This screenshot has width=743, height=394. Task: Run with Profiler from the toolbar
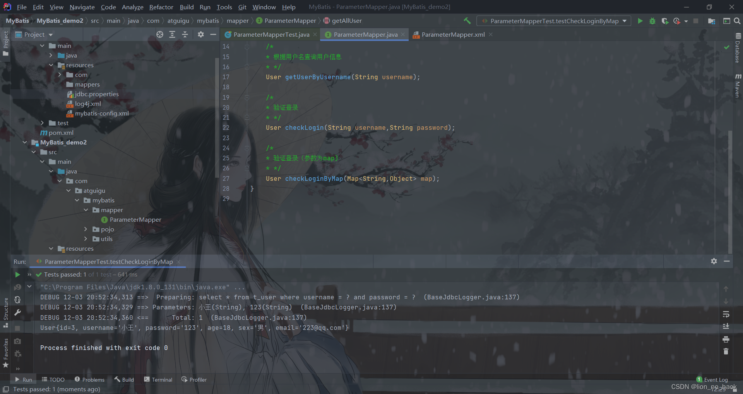[676, 21]
